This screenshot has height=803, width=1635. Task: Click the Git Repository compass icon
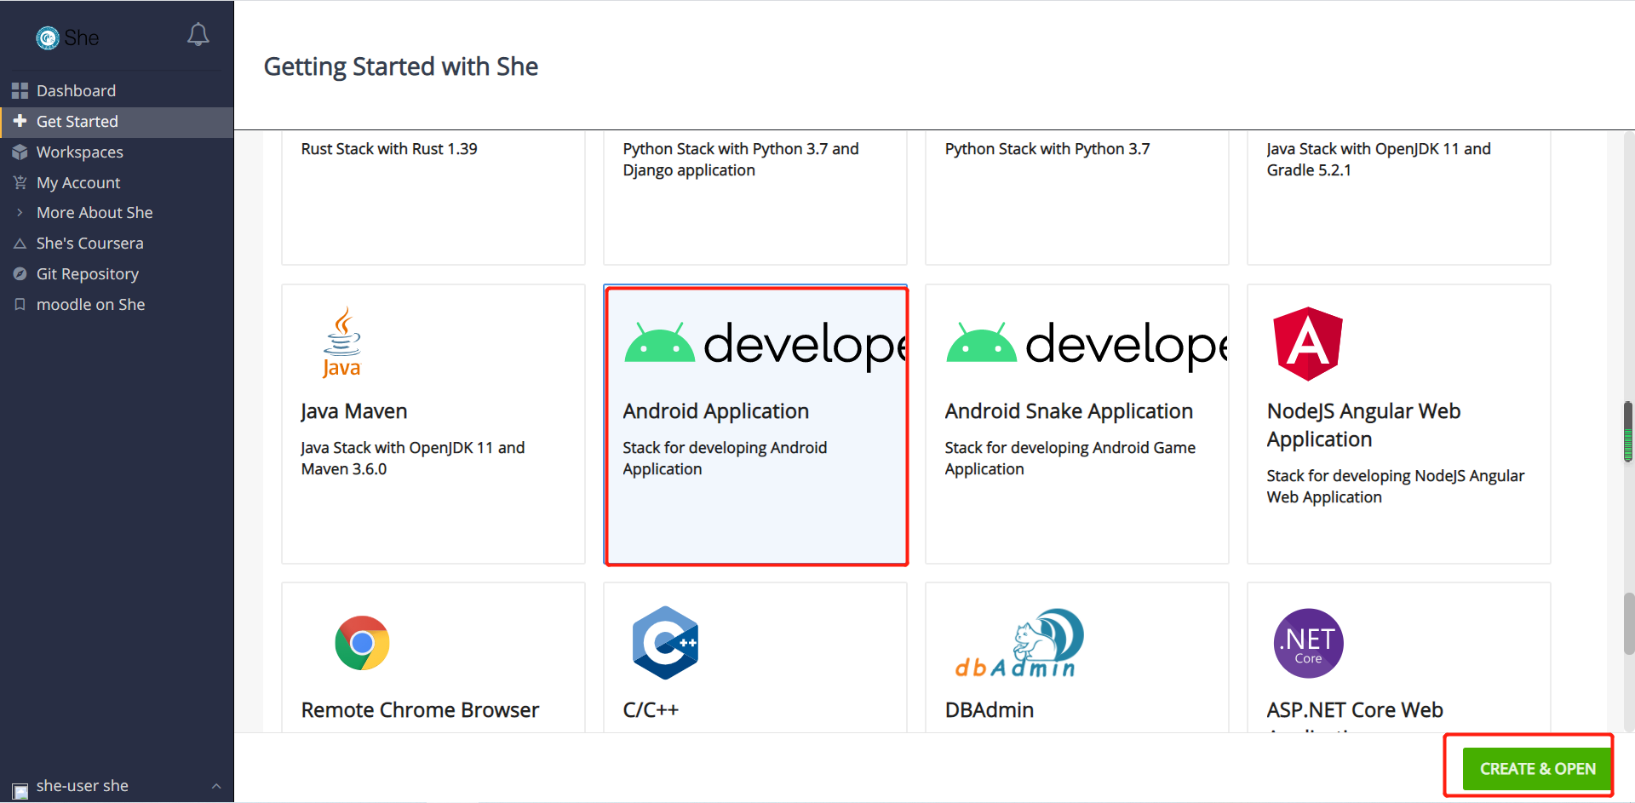coord(20,274)
